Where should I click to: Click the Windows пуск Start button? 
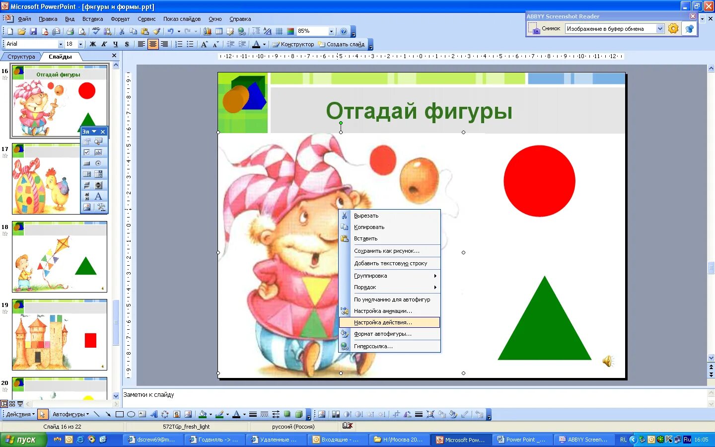pos(23,440)
